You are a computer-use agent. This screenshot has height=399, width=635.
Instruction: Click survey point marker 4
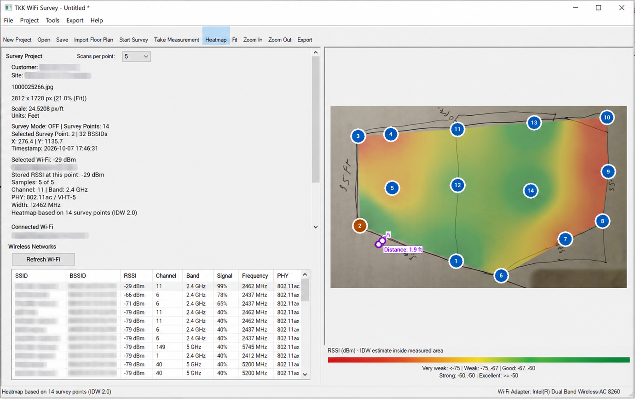pyautogui.click(x=391, y=134)
